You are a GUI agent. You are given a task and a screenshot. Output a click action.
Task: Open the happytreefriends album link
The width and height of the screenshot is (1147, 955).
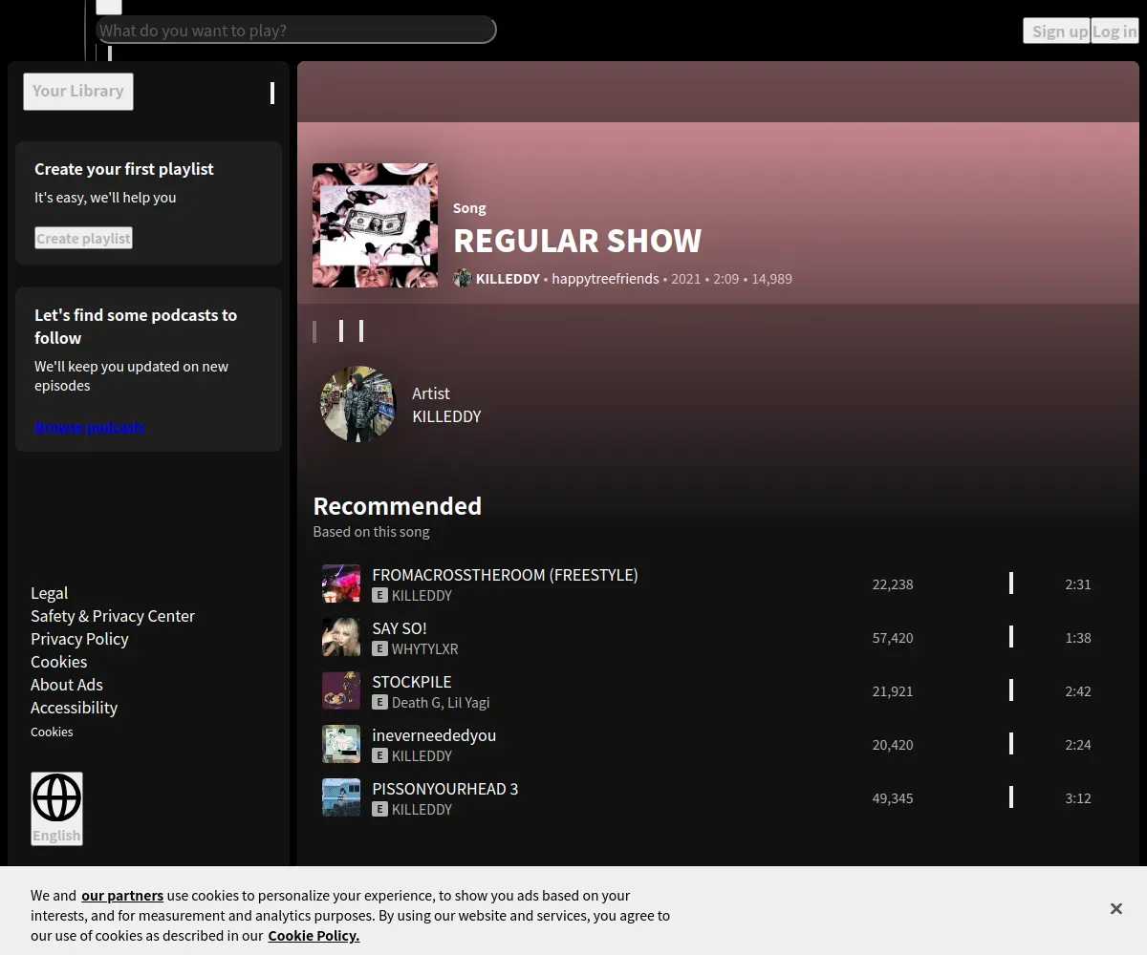point(605,279)
